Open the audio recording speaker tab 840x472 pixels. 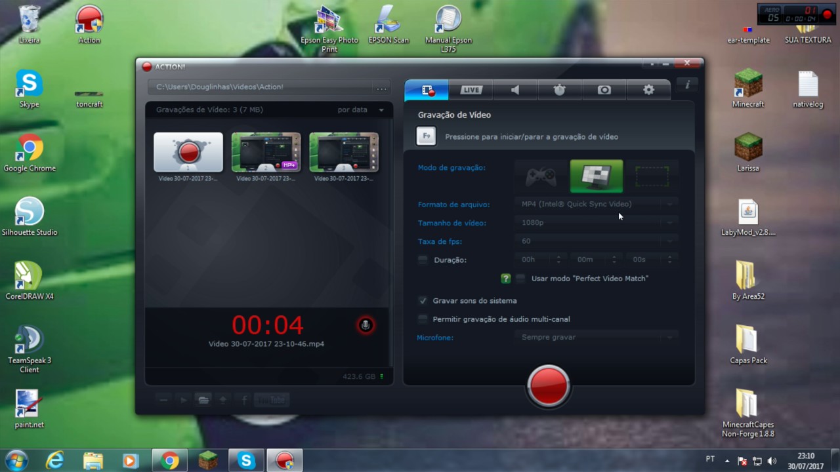pos(515,90)
